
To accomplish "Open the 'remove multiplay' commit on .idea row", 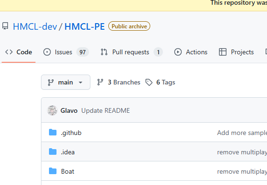I will (242, 152).
